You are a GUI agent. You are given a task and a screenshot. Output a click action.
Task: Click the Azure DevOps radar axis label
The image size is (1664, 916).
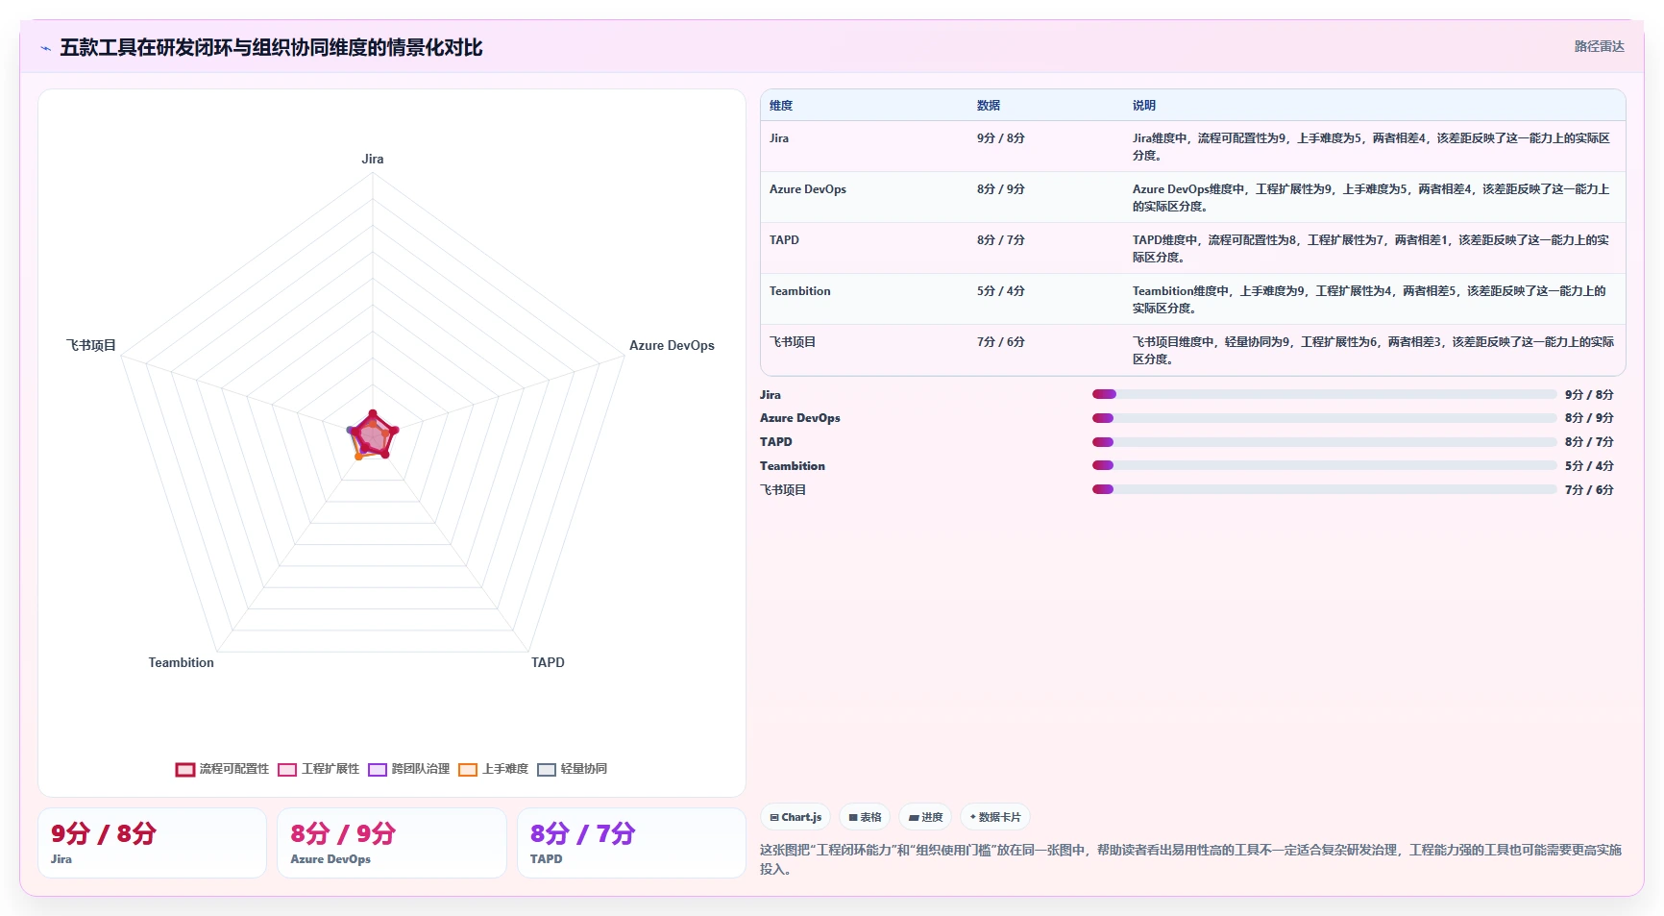(672, 346)
